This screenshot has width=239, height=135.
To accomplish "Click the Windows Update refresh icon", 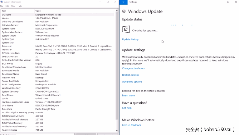I will point(126,29).
